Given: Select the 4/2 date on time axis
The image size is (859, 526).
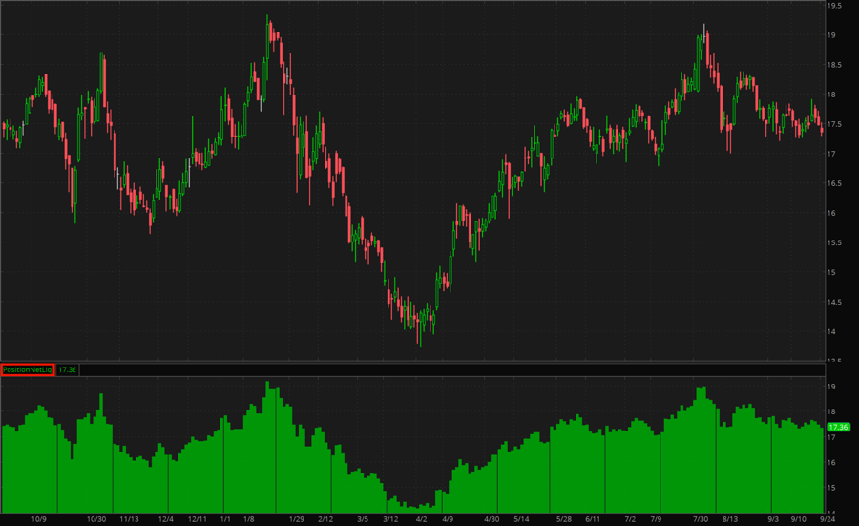Looking at the screenshot, I should pos(422,519).
